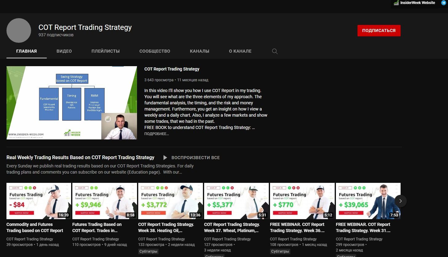Click the play-all triangle icon
448x257 pixels.
[165, 158]
